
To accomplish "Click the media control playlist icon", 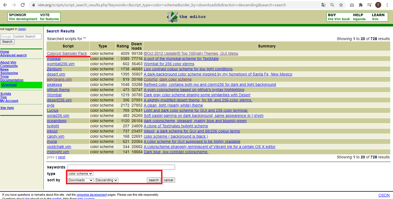I will [369, 5].
